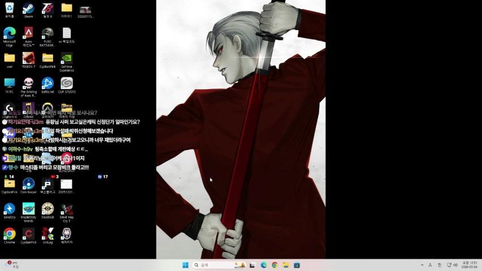Image resolution: width=482 pixels, height=271 pixels.
Task: Open the CLIP STUDIO desktop shortcut
Action: [67, 83]
